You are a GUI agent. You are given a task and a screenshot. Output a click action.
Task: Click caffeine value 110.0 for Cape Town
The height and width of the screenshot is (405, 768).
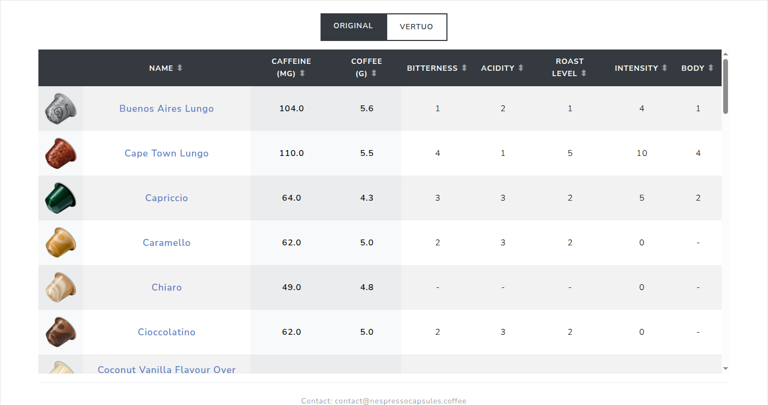[292, 153]
